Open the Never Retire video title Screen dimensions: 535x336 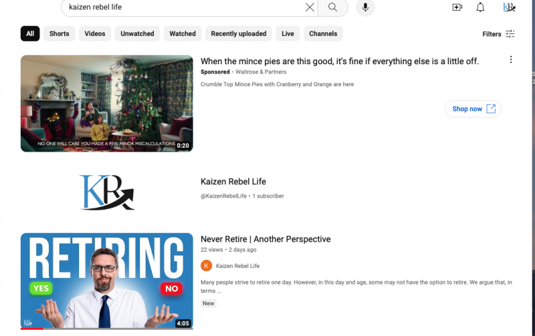tap(265, 239)
